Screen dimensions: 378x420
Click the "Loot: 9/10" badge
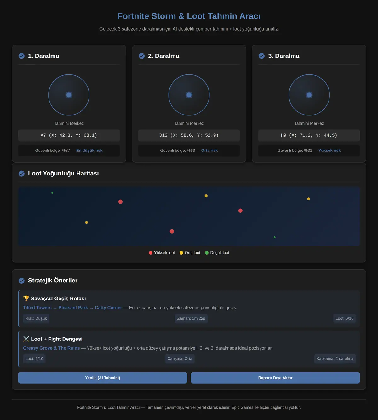[34, 359]
